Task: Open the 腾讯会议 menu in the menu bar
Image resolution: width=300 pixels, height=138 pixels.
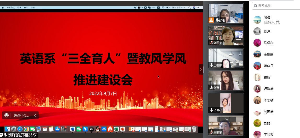Action: point(10,8)
